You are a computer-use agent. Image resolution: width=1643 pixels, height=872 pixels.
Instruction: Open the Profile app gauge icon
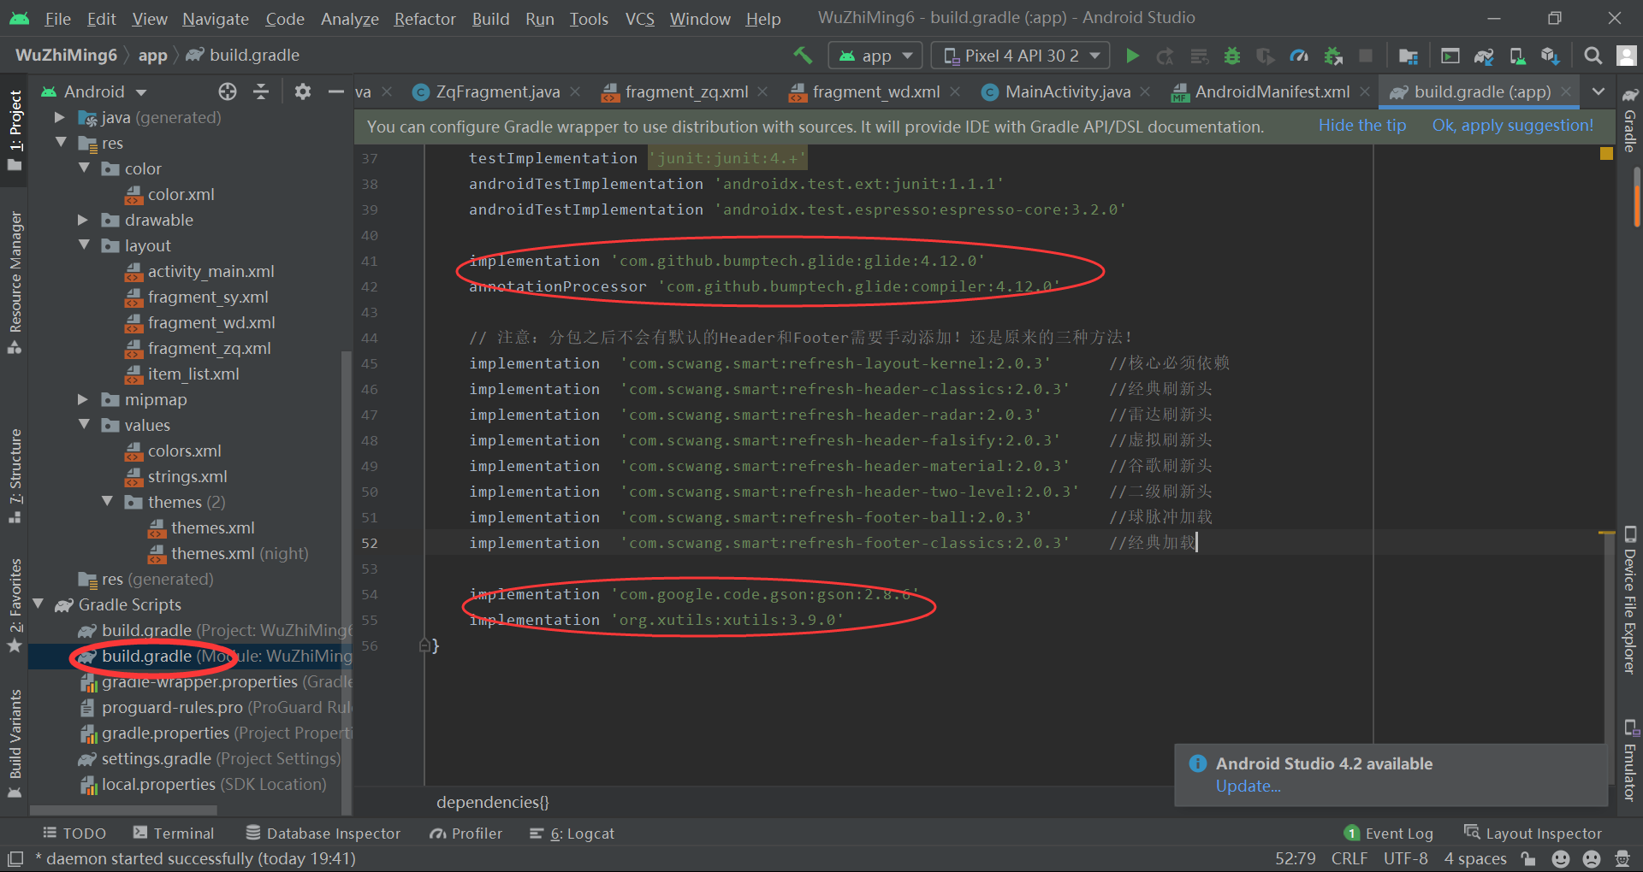tap(1299, 56)
